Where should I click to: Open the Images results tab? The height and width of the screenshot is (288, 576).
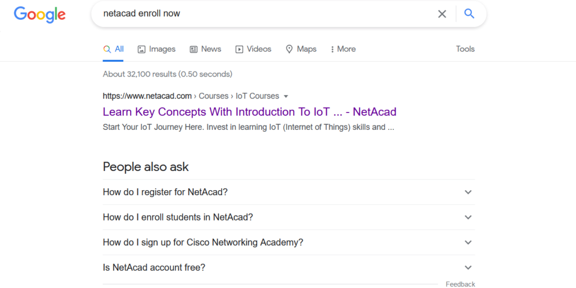tap(156, 49)
